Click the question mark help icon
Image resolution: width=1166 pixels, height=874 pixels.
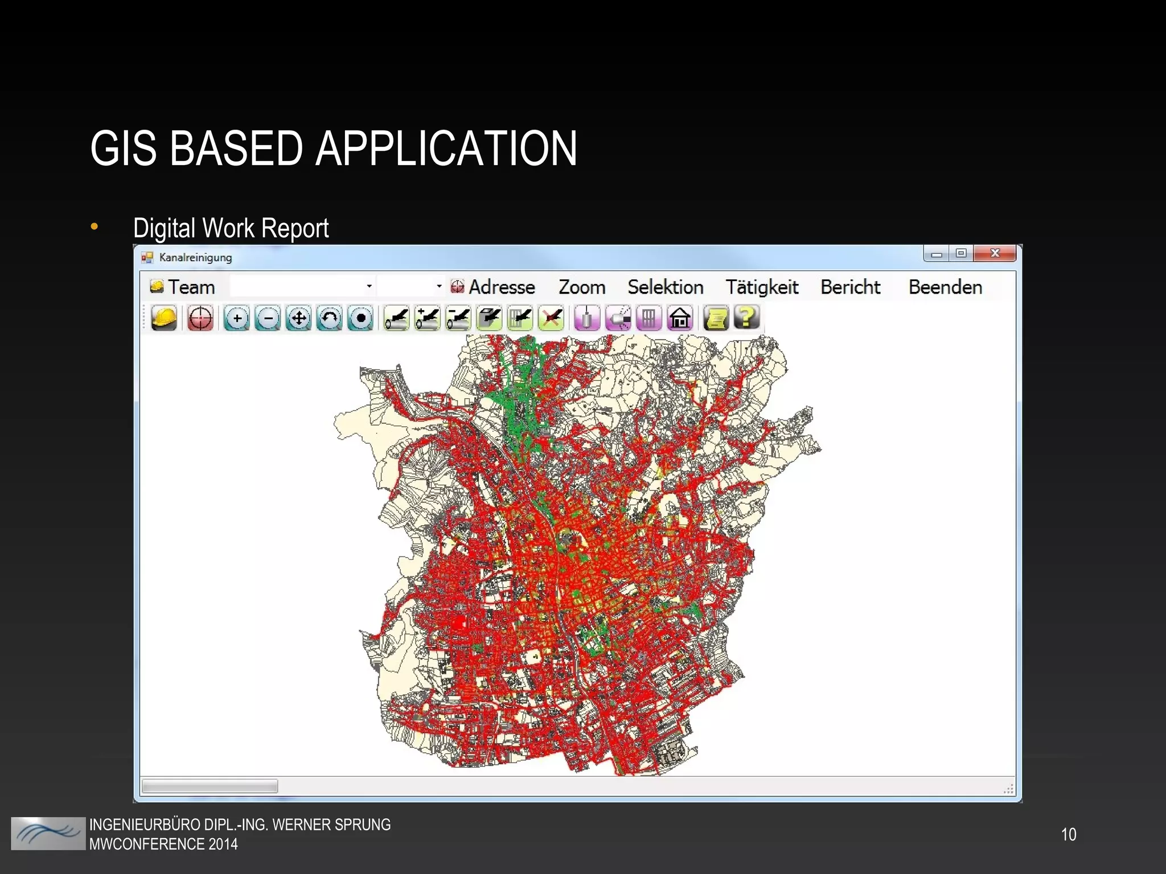click(747, 317)
